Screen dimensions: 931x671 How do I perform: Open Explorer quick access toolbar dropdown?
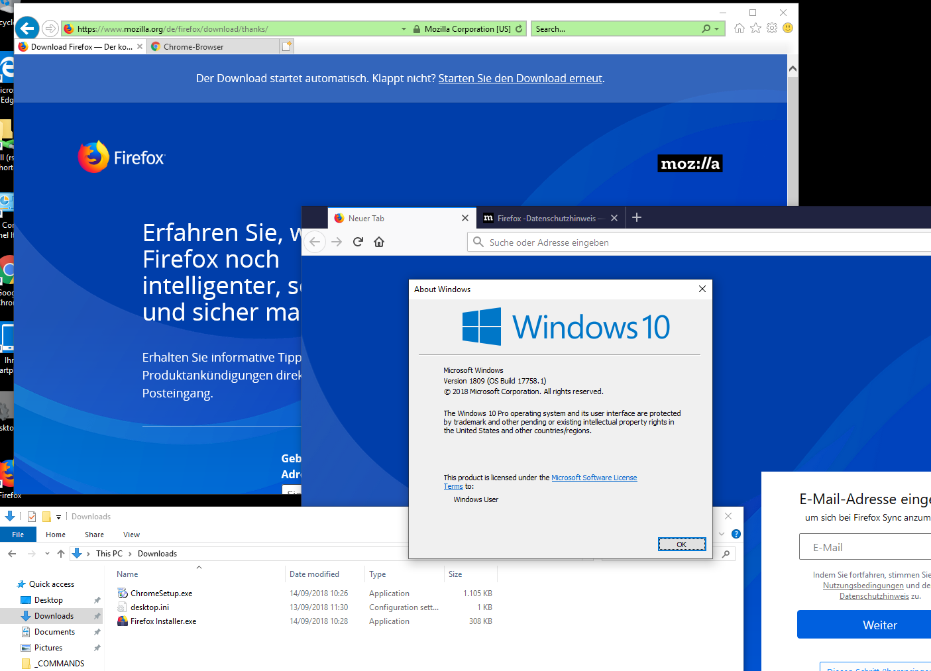click(x=58, y=517)
